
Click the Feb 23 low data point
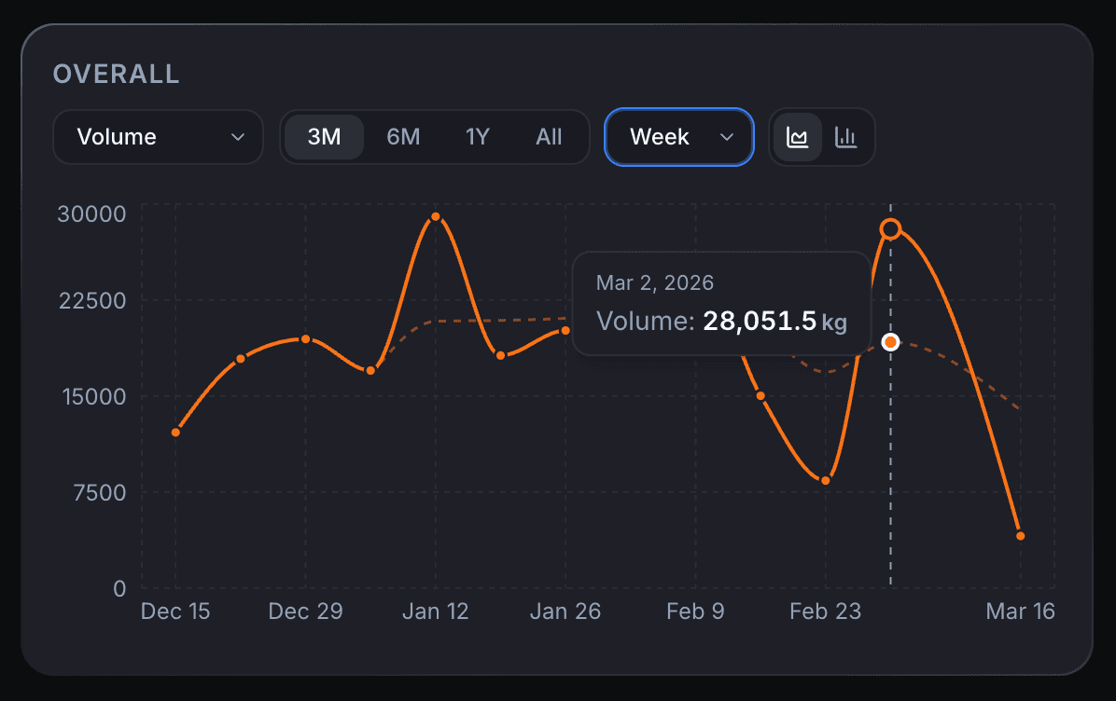826,480
